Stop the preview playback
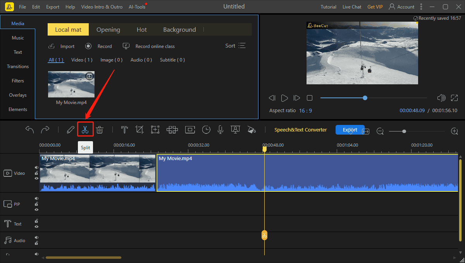This screenshot has height=263, width=465. 310,98
